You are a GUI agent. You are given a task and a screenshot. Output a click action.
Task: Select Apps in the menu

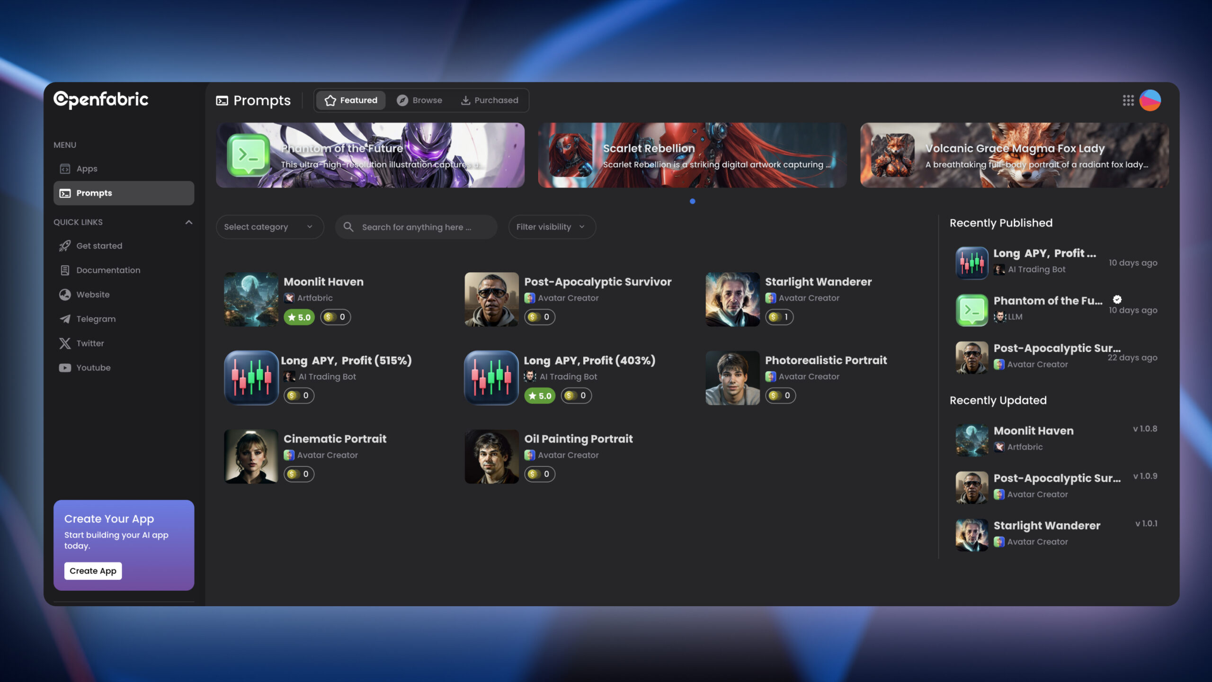click(87, 169)
